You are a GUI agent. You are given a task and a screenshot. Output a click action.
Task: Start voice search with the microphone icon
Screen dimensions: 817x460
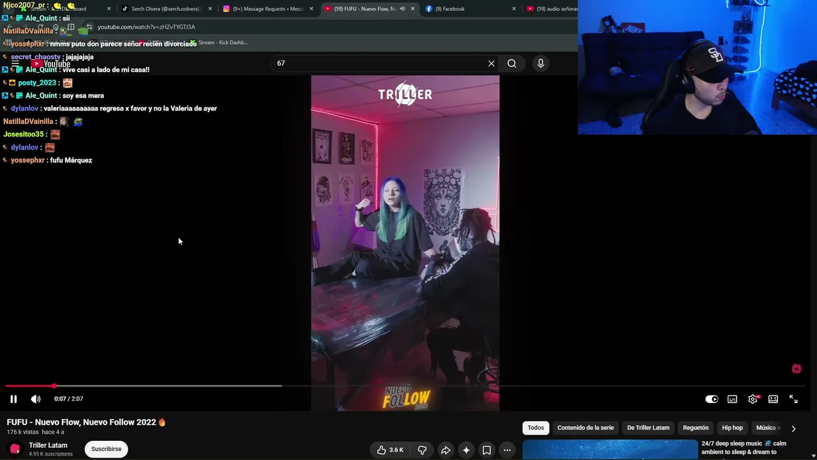click(x=541, y=63)
